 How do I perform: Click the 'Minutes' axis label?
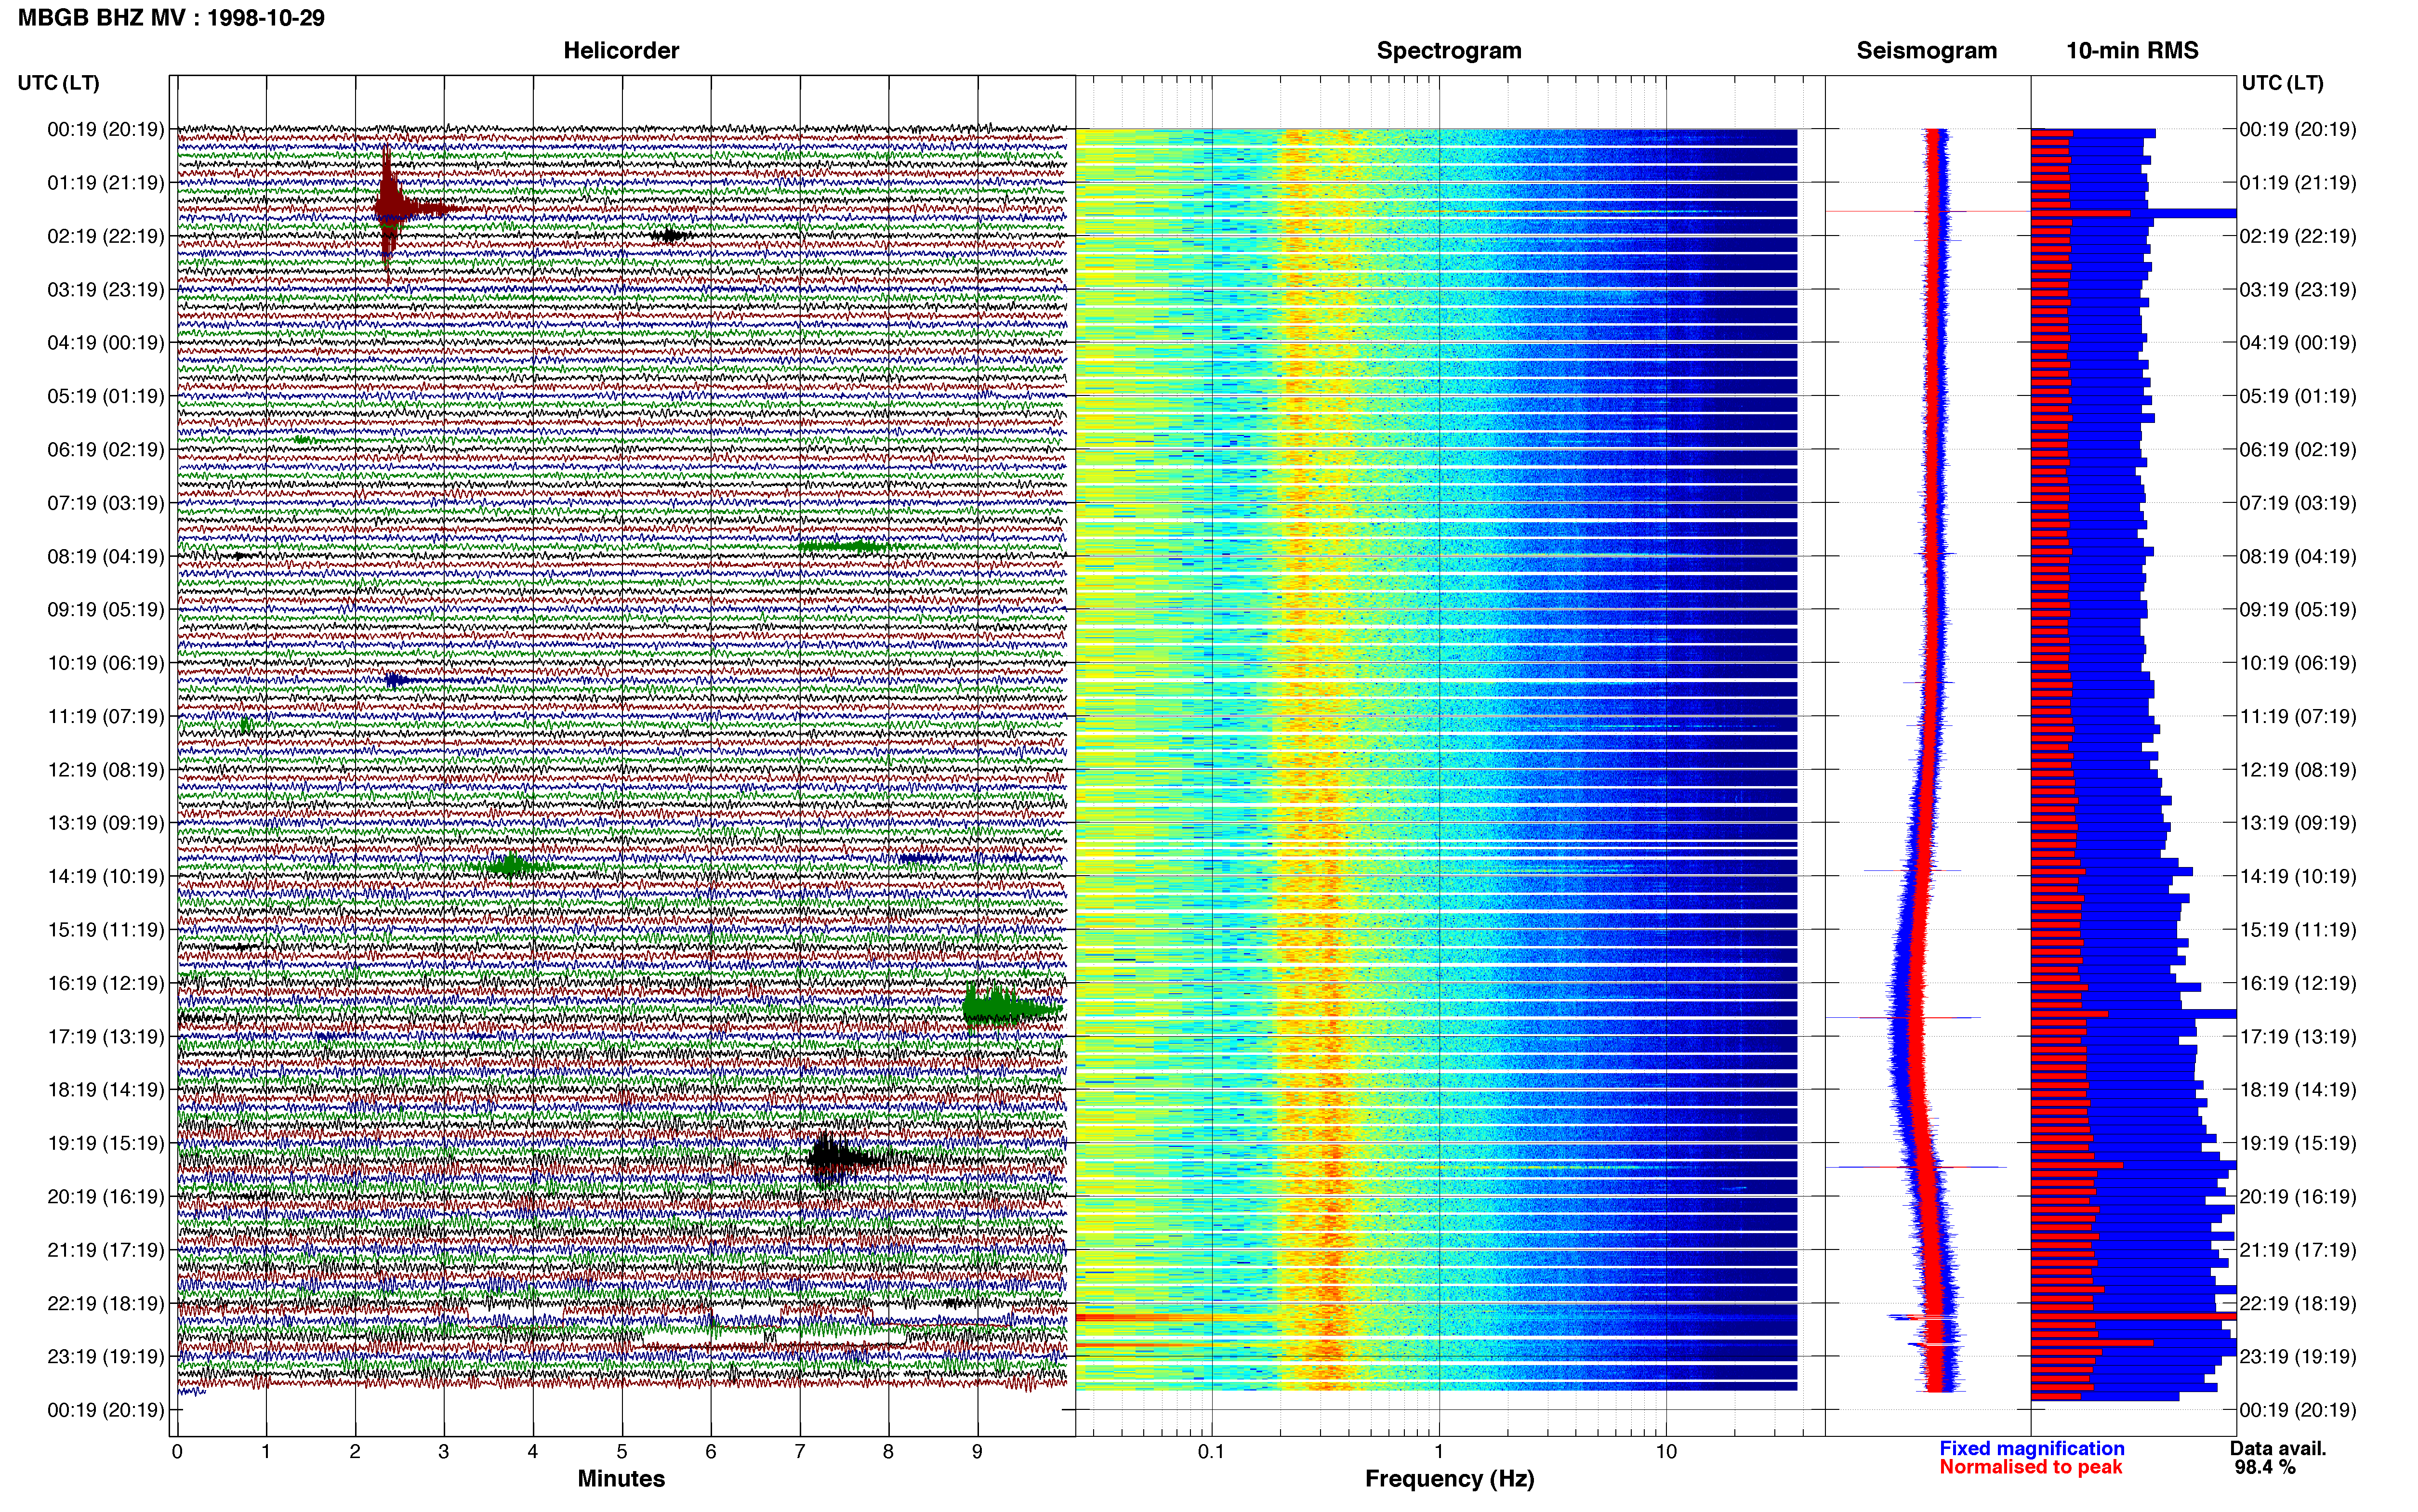click(621, 1478)
